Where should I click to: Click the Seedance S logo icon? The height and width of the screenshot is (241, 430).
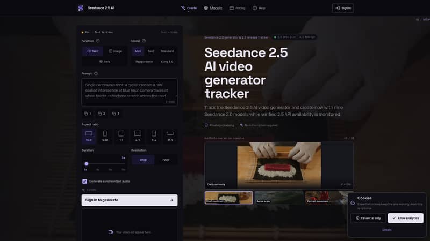coord(80,8)
